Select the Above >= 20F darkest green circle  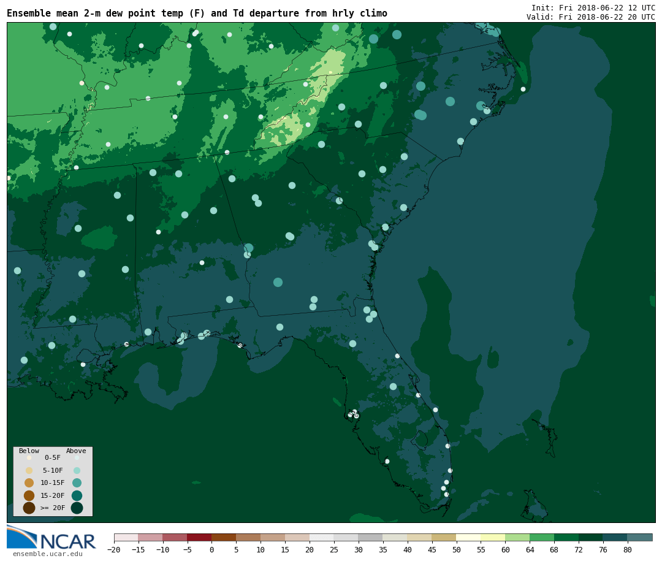click(77, 508)
